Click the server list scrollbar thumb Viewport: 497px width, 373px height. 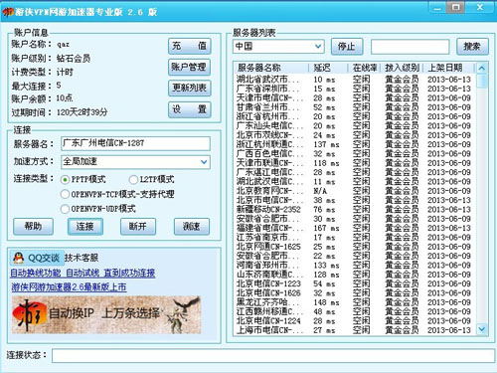point(482,81)
